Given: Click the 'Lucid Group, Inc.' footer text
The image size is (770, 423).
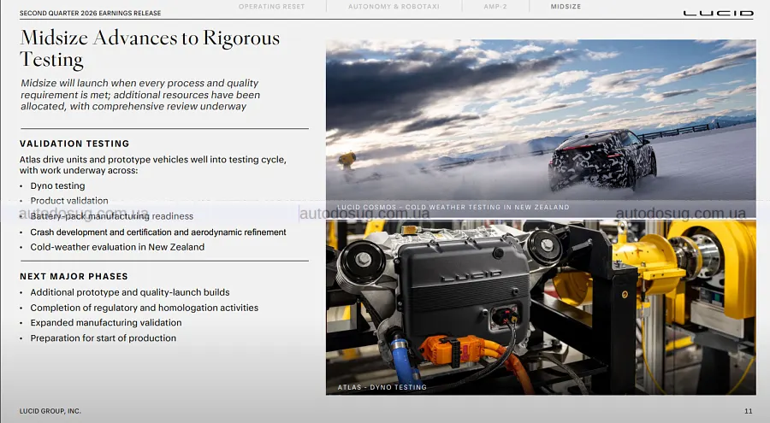Looking at the screenshot, I should 50,411.
